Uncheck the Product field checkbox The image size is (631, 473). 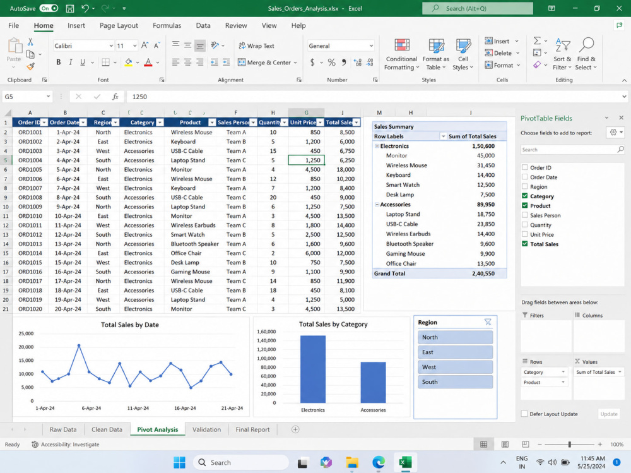point(525,205)
